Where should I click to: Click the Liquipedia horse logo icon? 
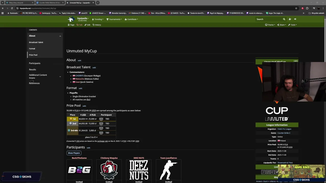(x=71, y=19)
